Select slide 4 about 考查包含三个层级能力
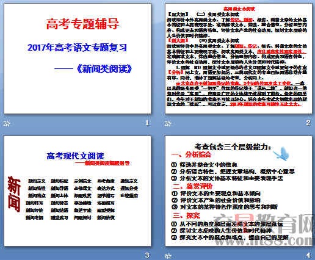The height and width of the screenshot is (260, 315). 239,191
